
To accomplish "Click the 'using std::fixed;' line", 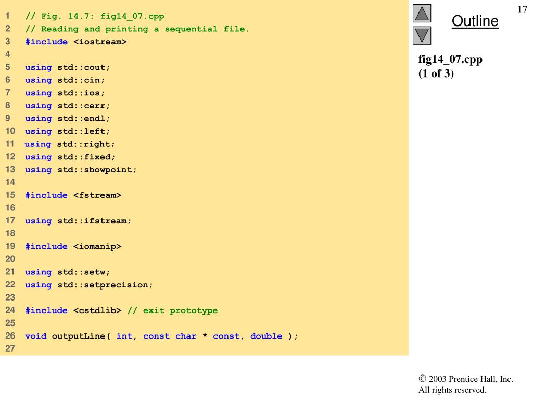I will pyautogui.click(x=70, y=157).
